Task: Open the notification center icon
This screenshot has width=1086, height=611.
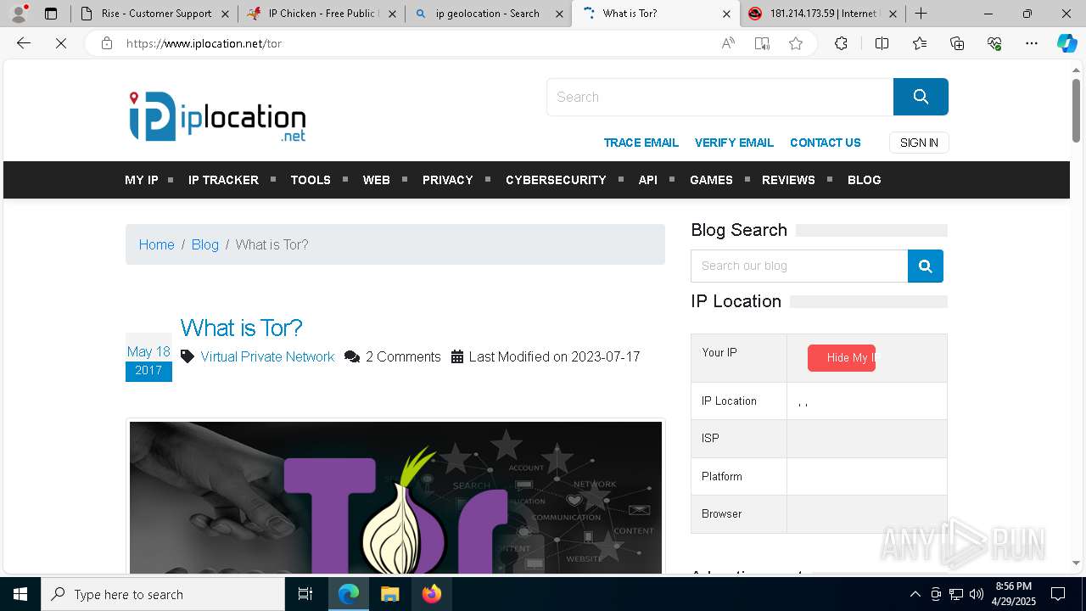Action: click(x=1058, y=594)
